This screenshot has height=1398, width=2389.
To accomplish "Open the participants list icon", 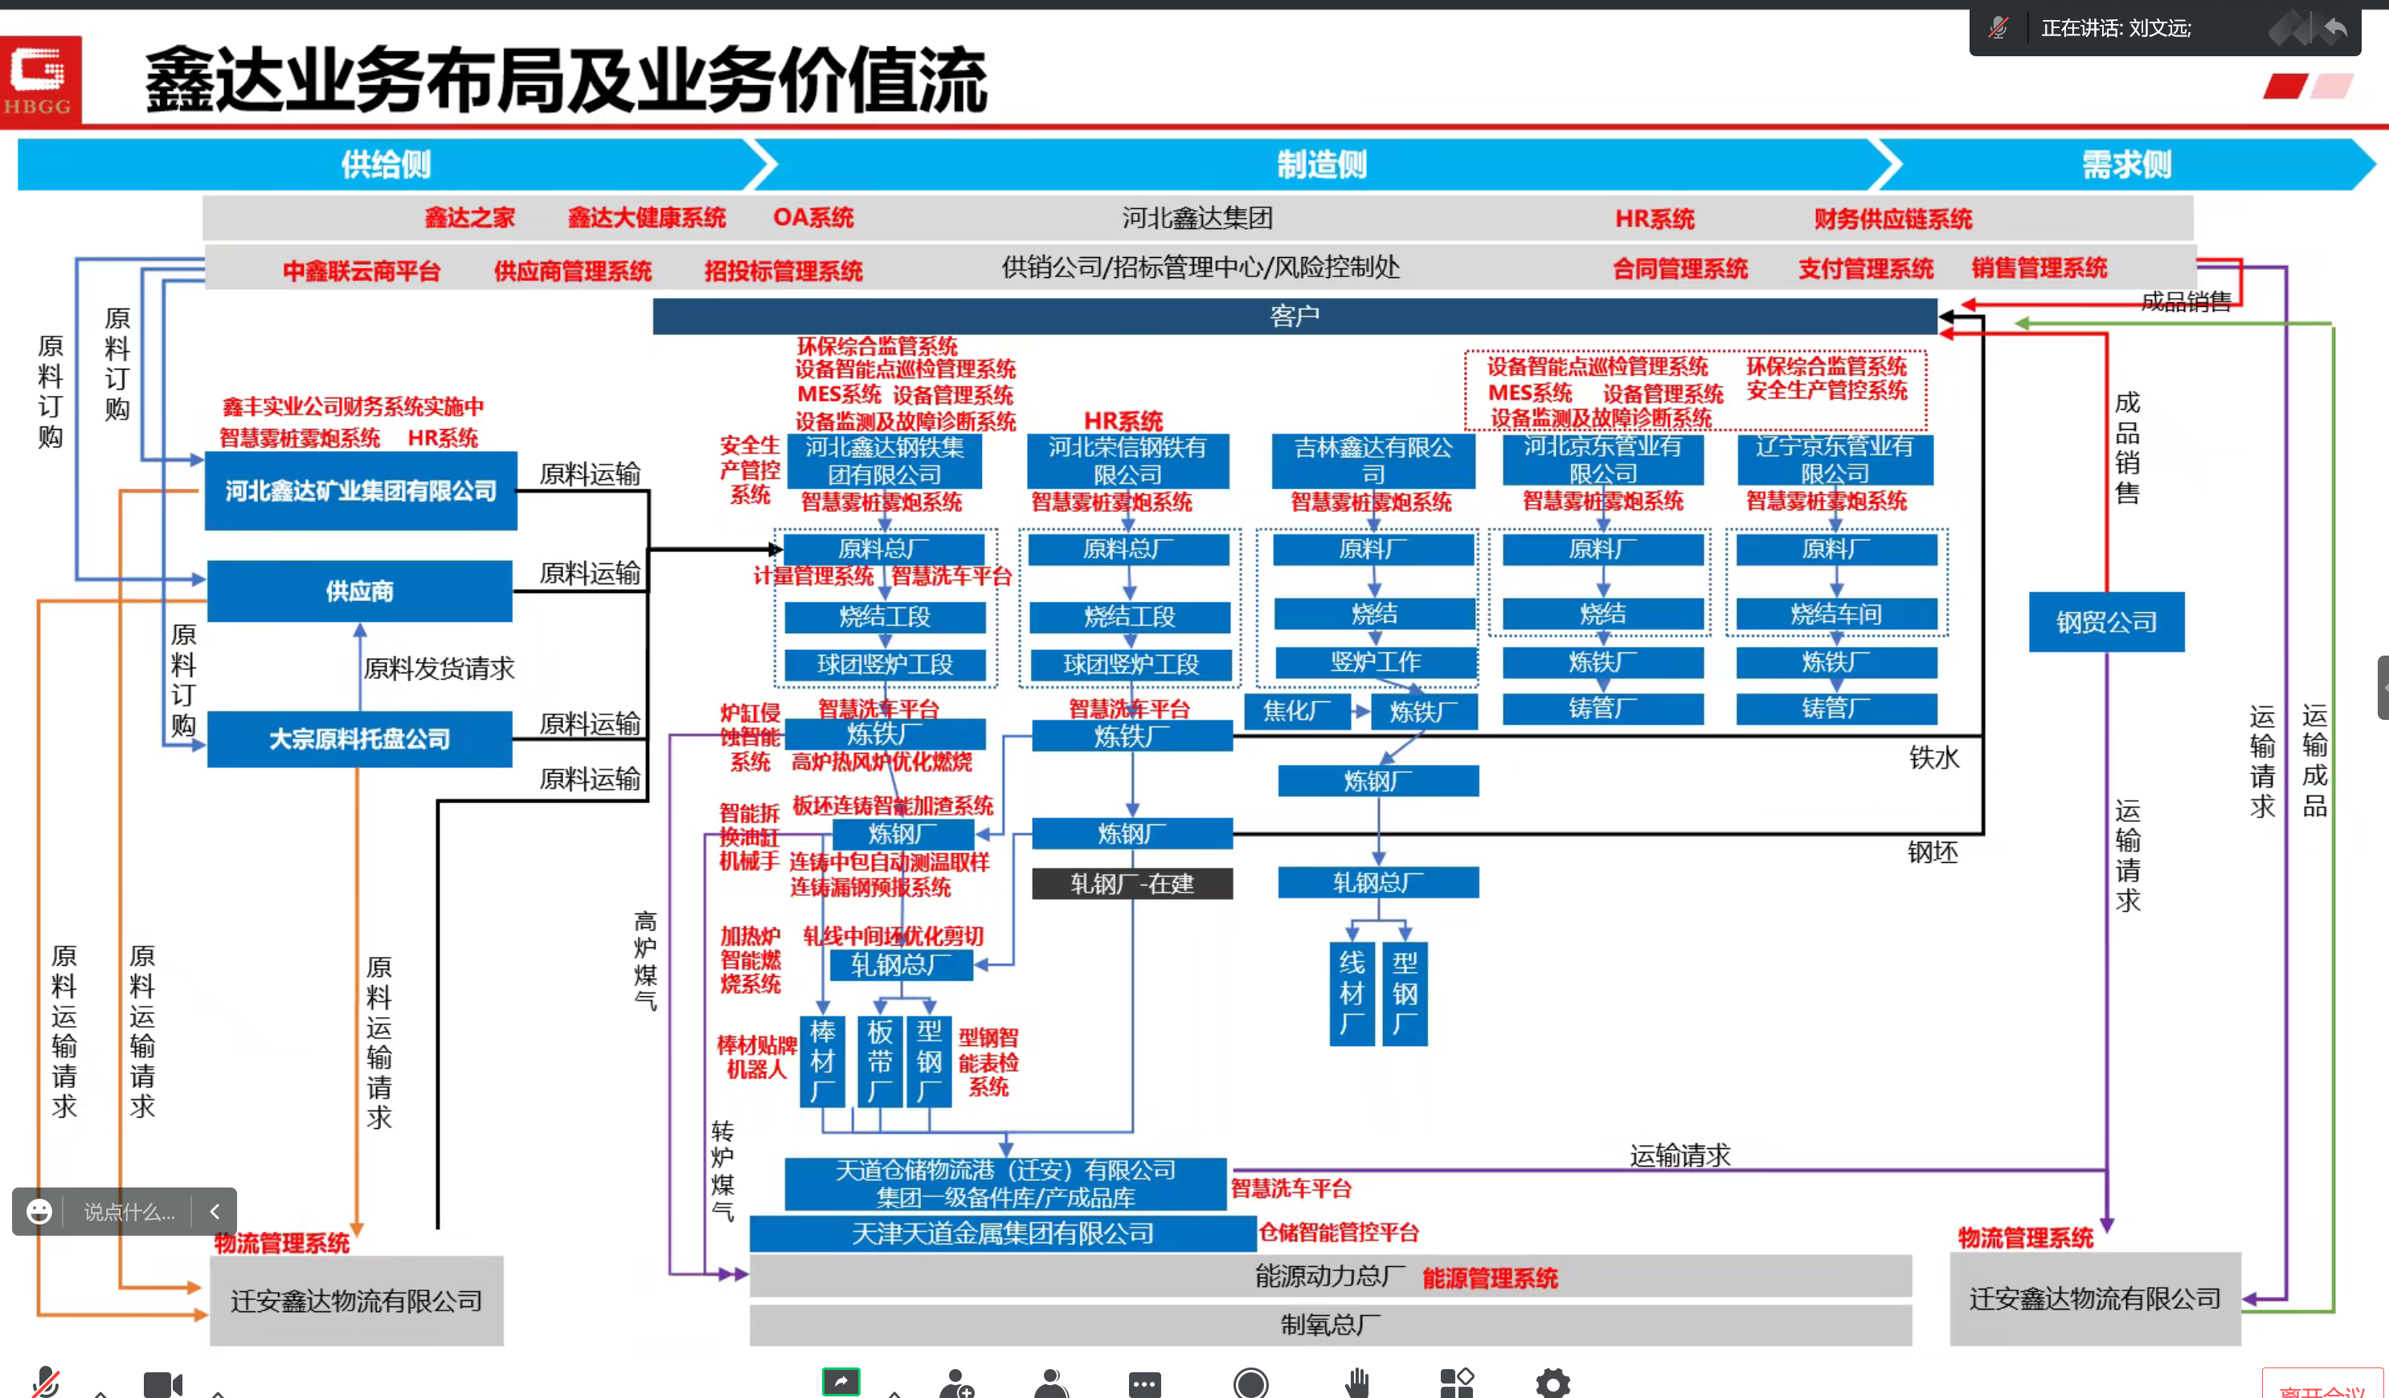I will pos(1051,1383).
